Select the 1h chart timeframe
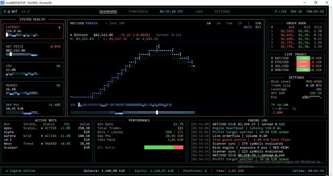 [240, 23]
